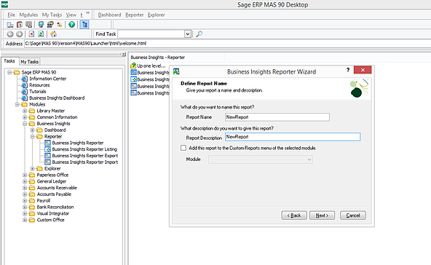
Task: Go to the Home page icon
Action: 54,33
